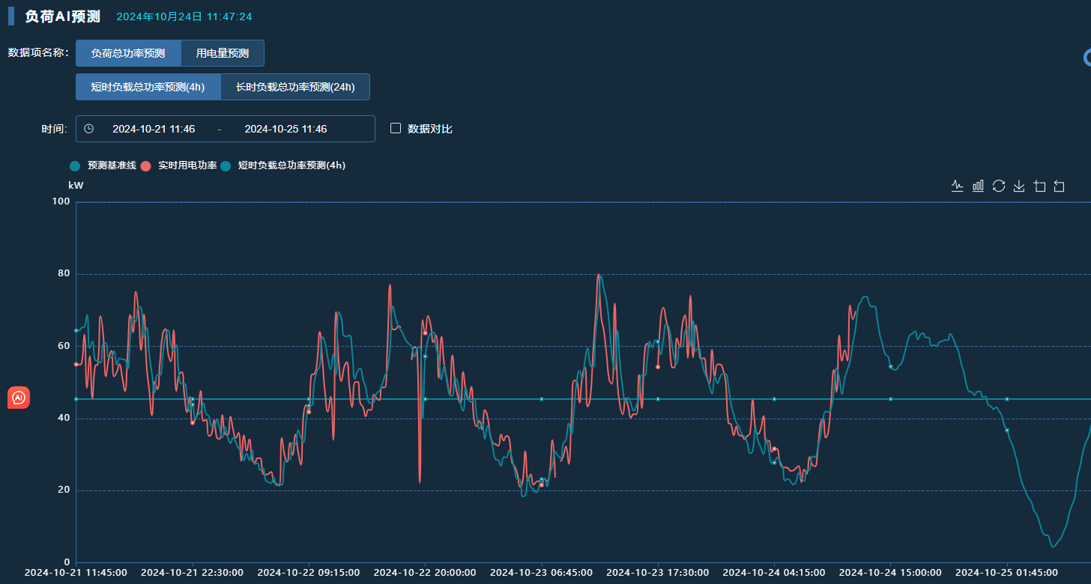Select 短时负载总功率预测(4h) option
1091x584 pixels.
pos(148,87)
